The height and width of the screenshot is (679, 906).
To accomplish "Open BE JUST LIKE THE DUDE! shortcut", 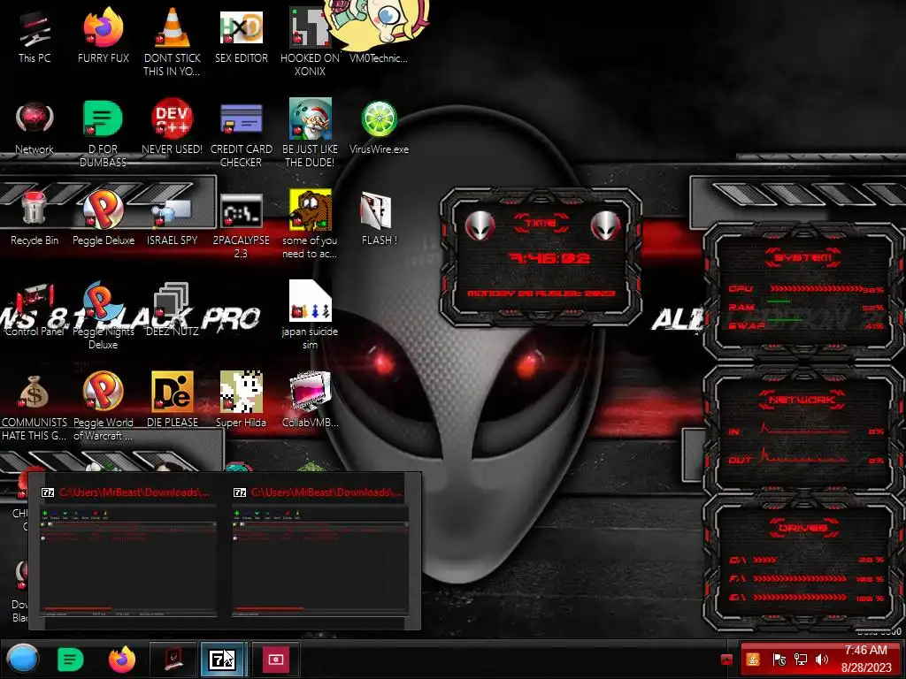I will [x=310, y=133].
